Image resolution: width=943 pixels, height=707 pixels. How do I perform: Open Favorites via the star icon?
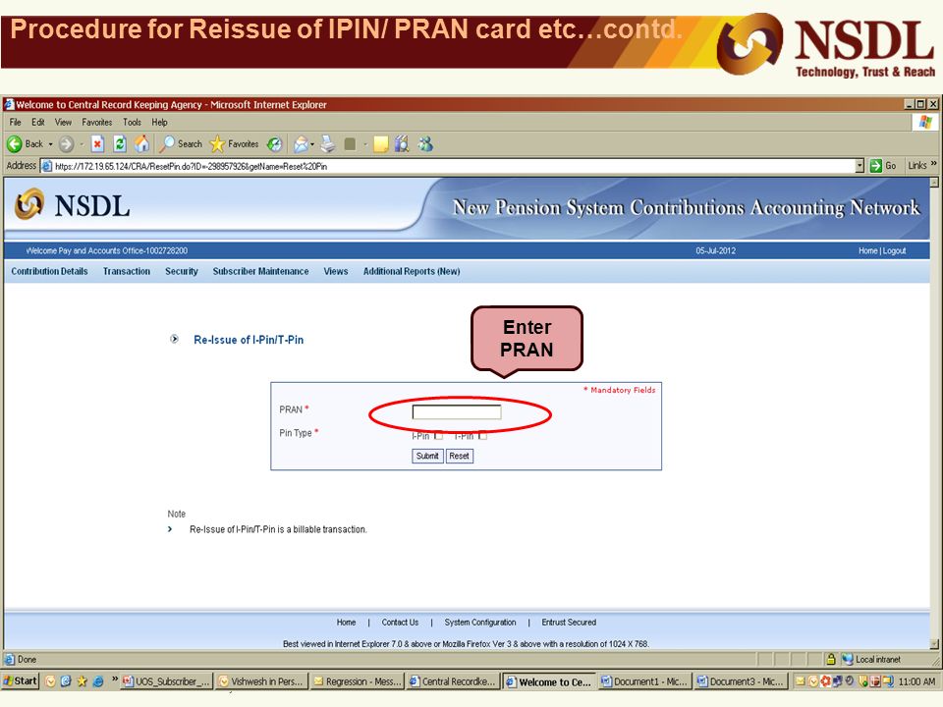click(x=216, y=144)
